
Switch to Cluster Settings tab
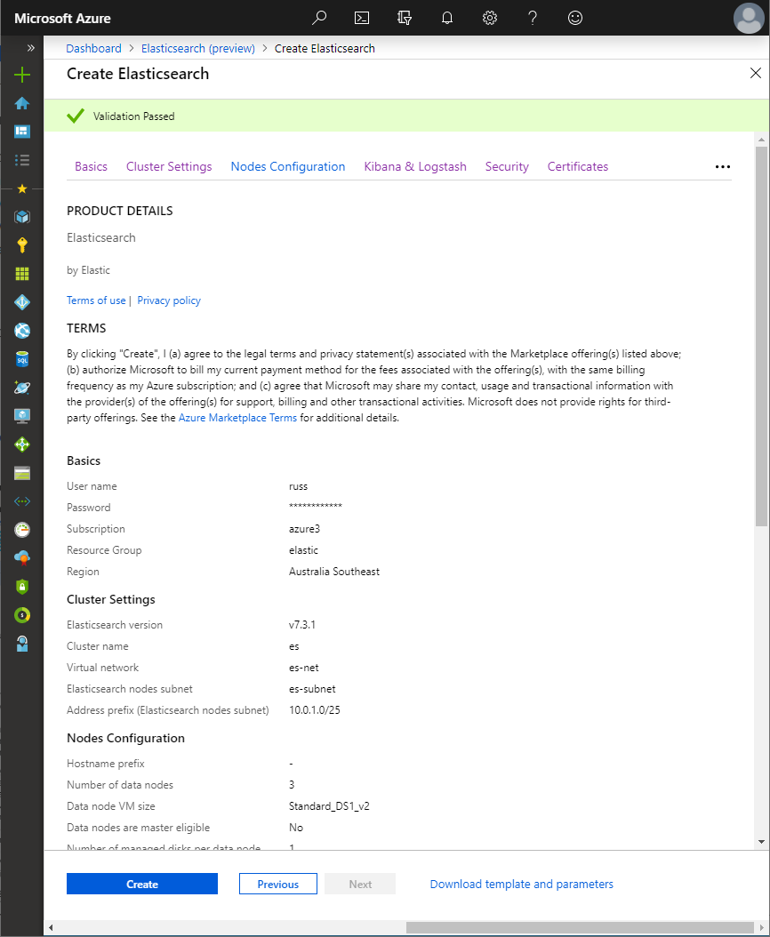(169, 166)
